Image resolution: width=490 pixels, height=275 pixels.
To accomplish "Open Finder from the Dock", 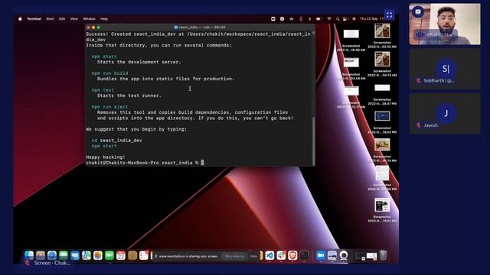I will pos(29,255).
